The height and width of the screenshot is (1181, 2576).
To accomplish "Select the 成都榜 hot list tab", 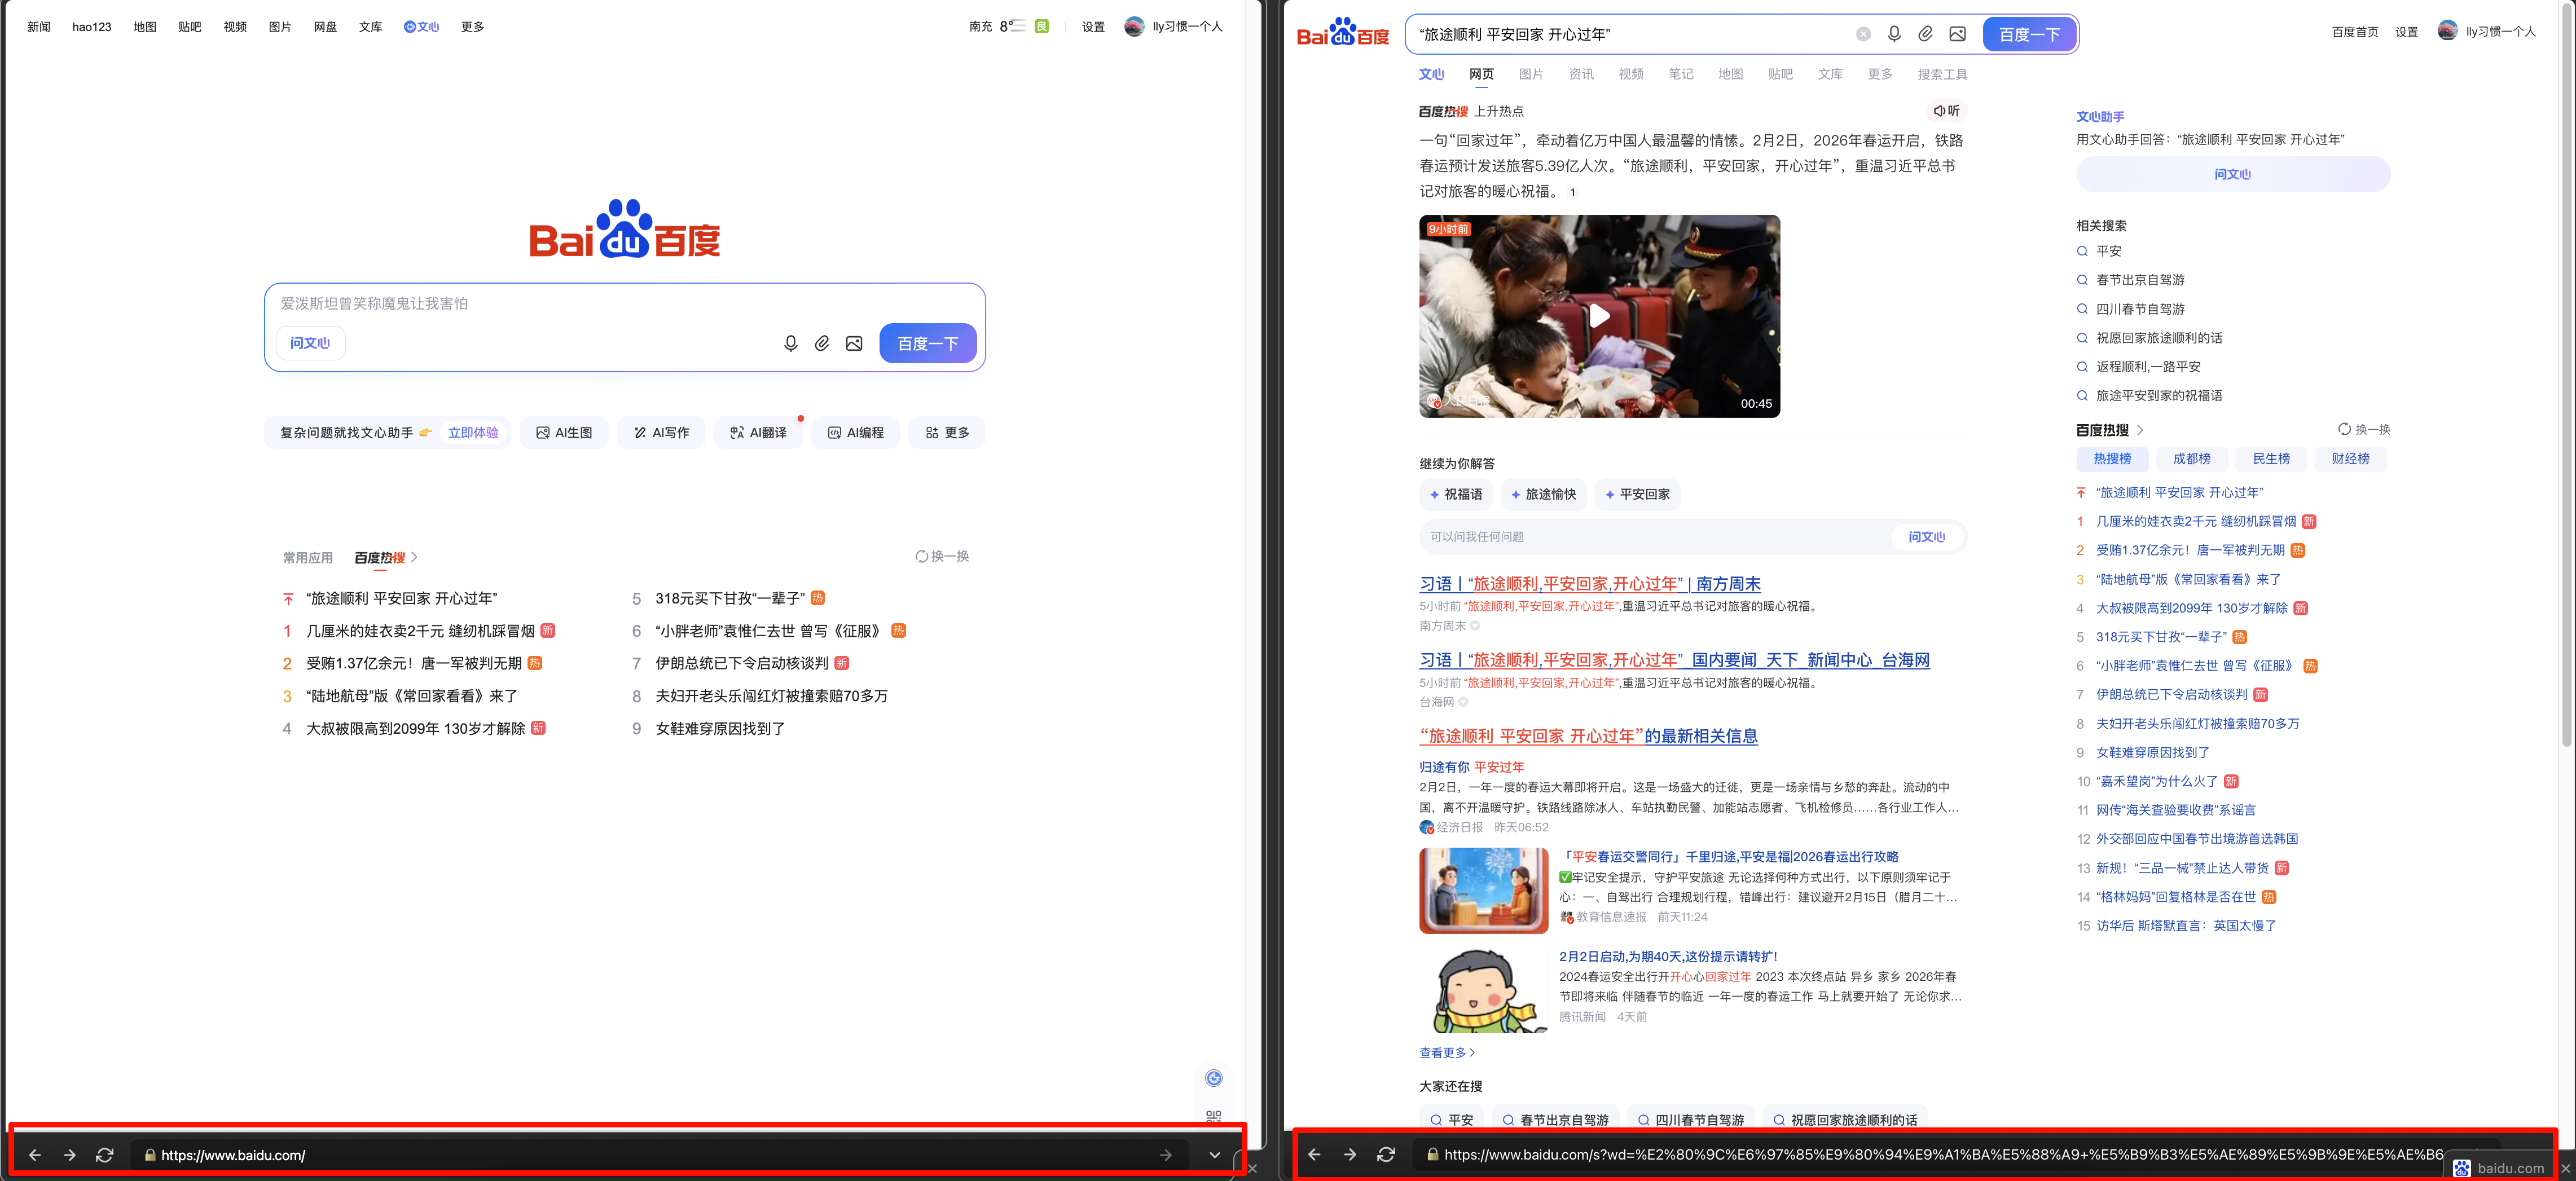I will (x=2191, y=459).
